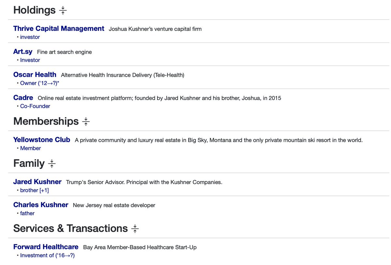The image size is (391, 265).
Task: Collapse the Services & Transactions section icon
Action: (135, 229)
